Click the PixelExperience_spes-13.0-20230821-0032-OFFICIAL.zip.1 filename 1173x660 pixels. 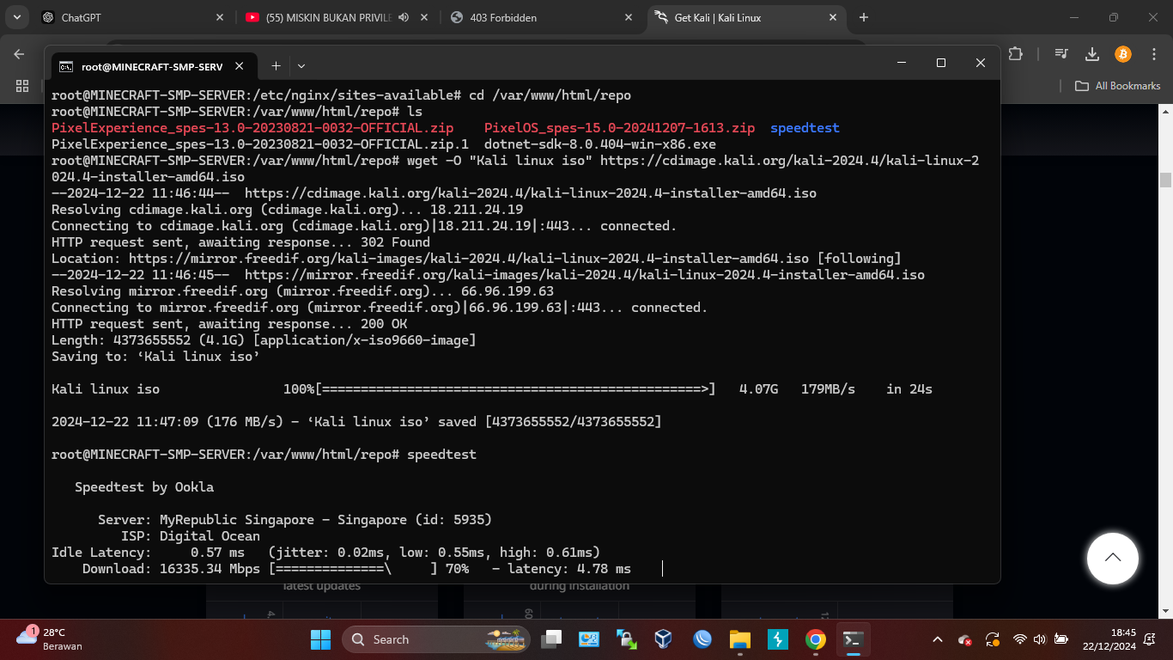(x=260, y=144)
